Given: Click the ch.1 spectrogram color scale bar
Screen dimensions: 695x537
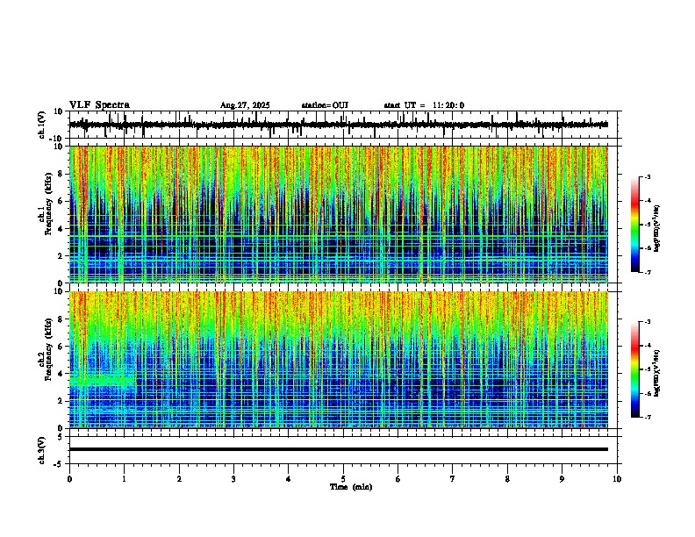Looking at the screenshot, I should (x=635, y=225).
